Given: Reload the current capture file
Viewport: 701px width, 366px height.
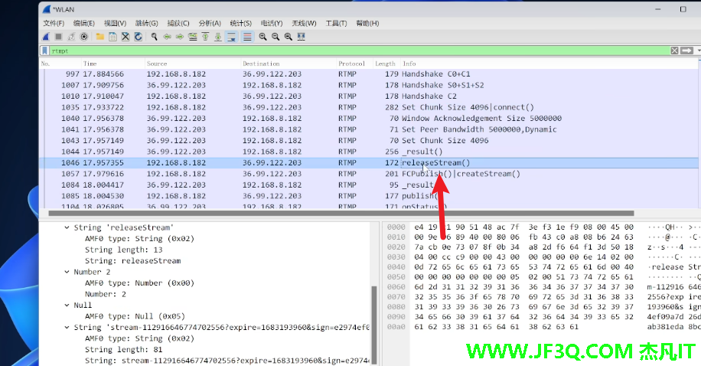Looking at the screenshot, I should click(x=138, y=36).
